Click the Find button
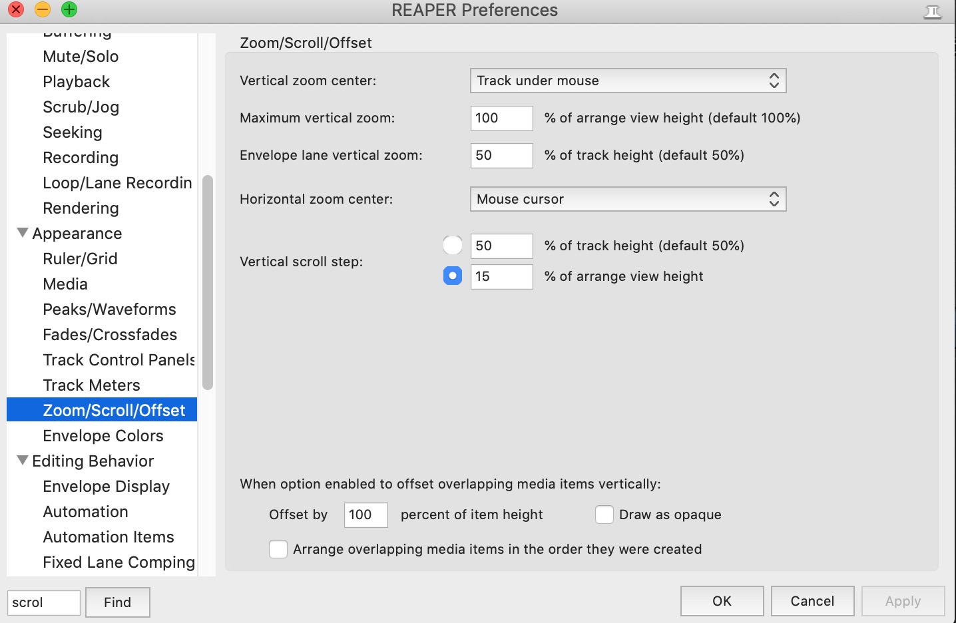Viewport: 956px width, 623px height. pos(118,602)
